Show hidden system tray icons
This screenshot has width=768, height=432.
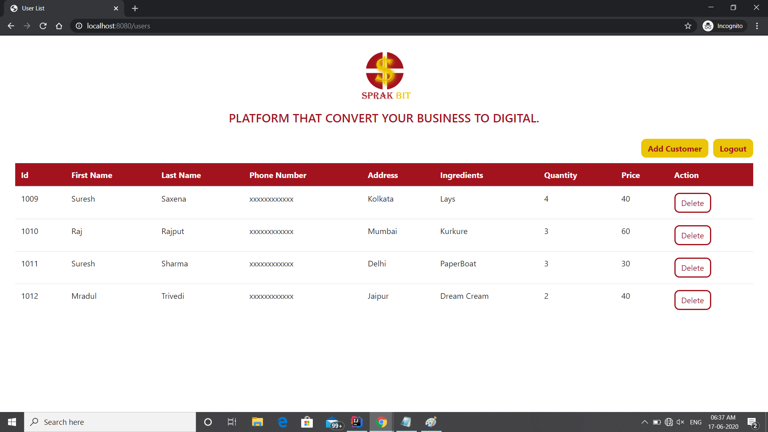(x=644, y=422)
